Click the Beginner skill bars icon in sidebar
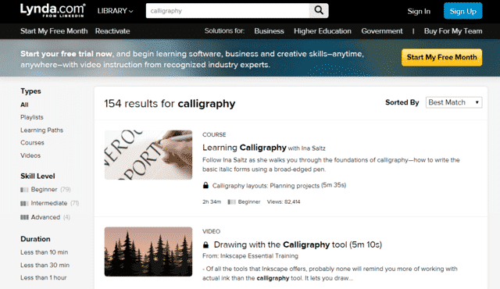Image resolution: width=500 pixels, height=289 pixels. point(24,190)
